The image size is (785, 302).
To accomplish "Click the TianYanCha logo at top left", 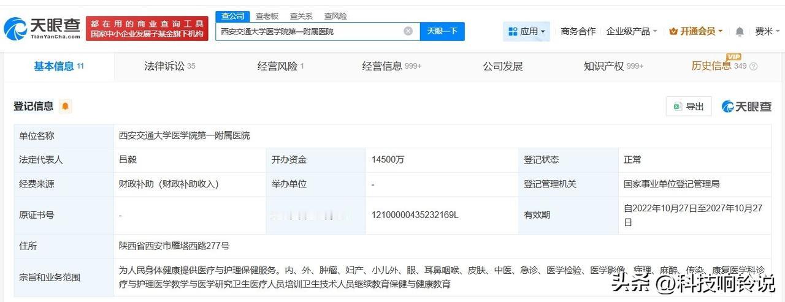I will point(42,28).
